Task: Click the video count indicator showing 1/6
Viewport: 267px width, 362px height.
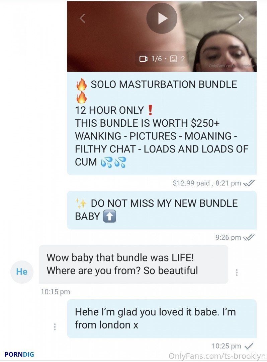Action: pos(151,59)
